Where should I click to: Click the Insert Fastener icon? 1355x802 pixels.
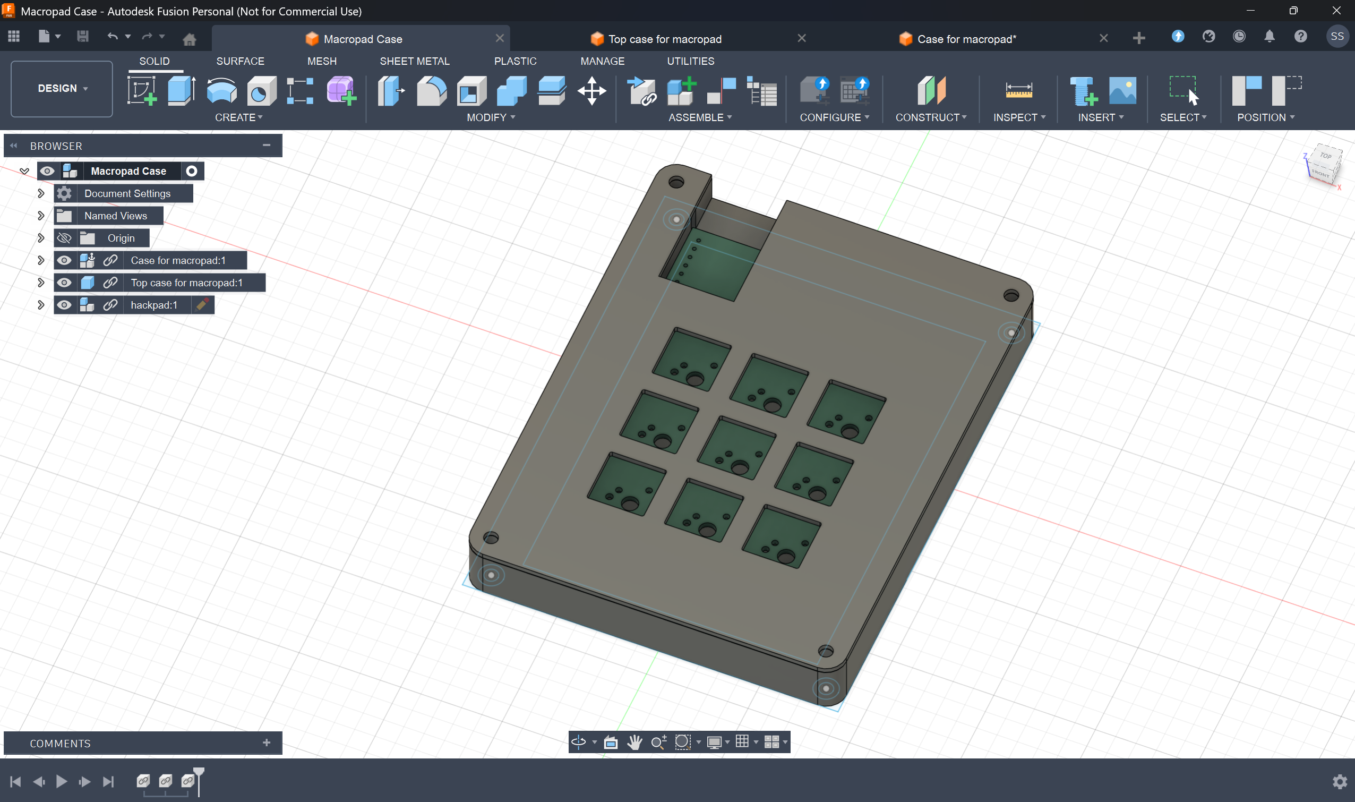click(x=1083, y=91)
